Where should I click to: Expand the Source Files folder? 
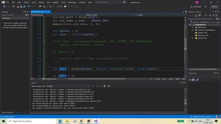pyautogui.click(x=192, y=38)
